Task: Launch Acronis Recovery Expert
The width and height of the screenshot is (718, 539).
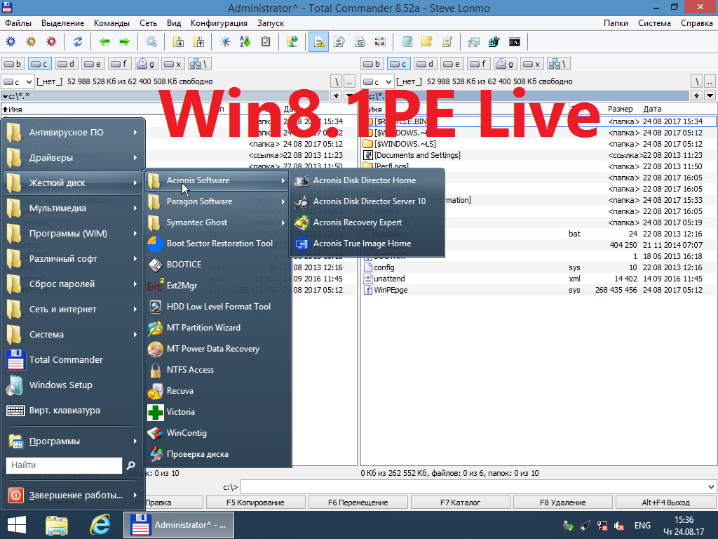Action: [x=367, y=222]
